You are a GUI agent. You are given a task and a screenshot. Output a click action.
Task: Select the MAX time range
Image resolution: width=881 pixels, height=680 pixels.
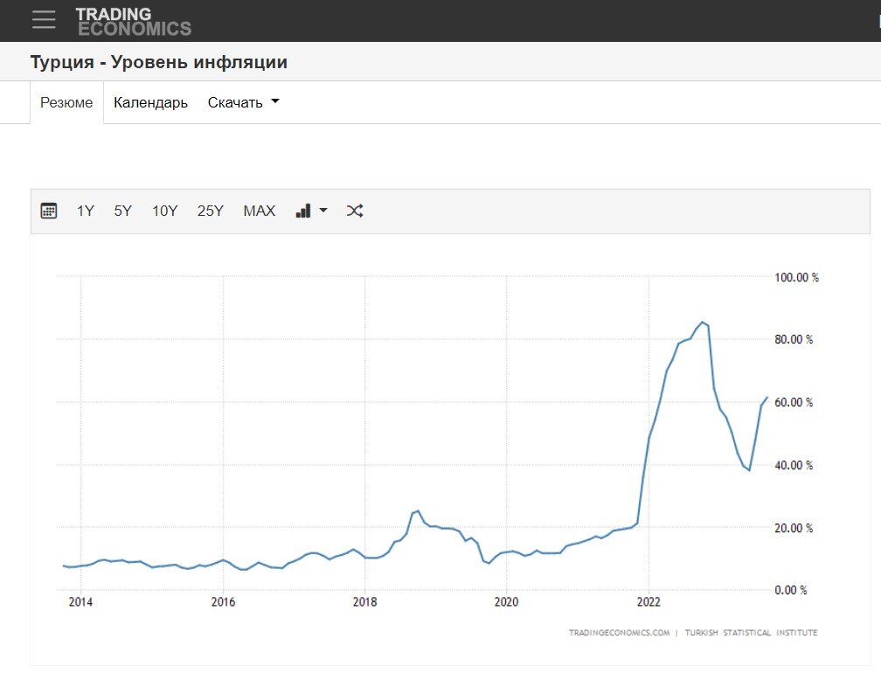pyautogui.click(x=258, y=210)
